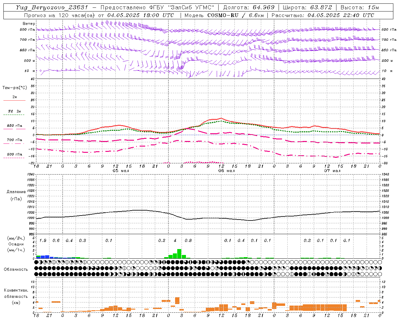
Task: Click the 06 мая date label
Action: click(227, 171)
